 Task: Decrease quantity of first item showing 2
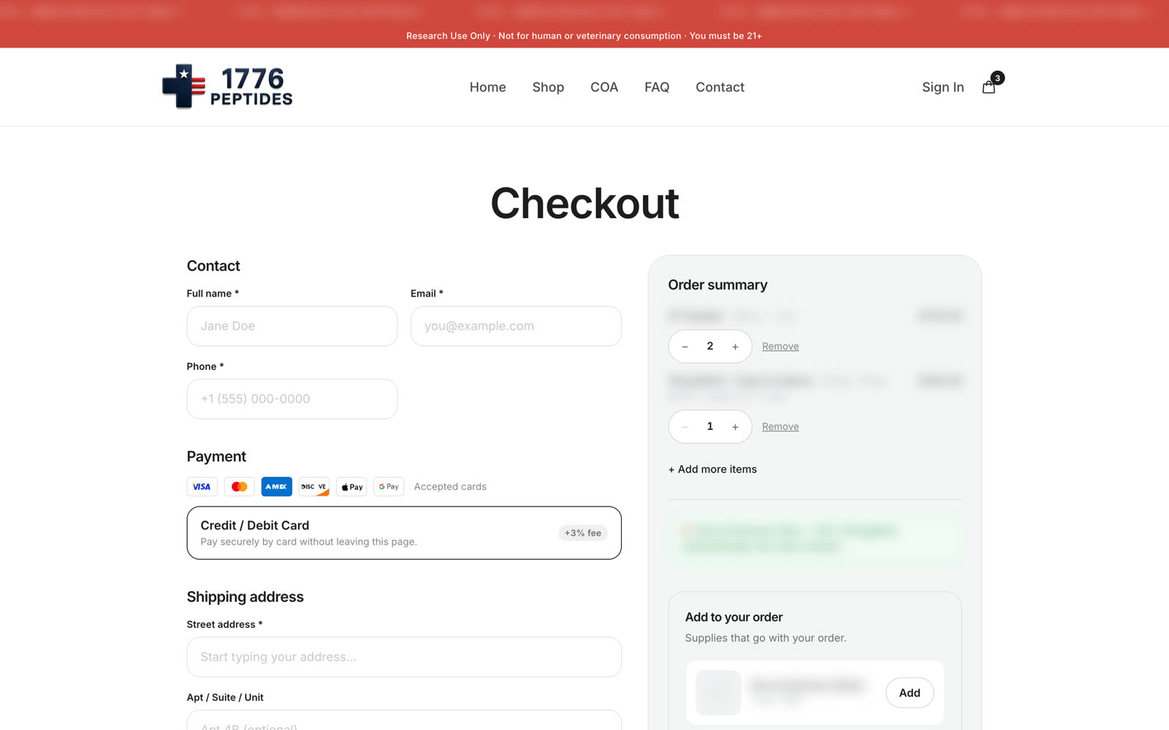tap(685, 347)
